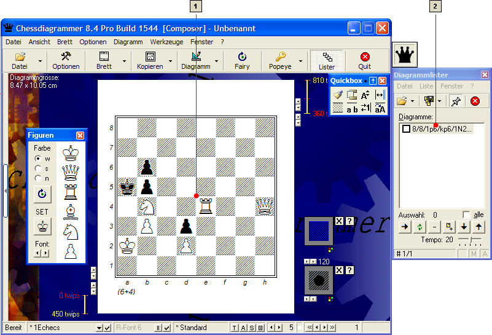Check the box beside 8/8/1p6/kp6 diagram entry

pos(406,128)
